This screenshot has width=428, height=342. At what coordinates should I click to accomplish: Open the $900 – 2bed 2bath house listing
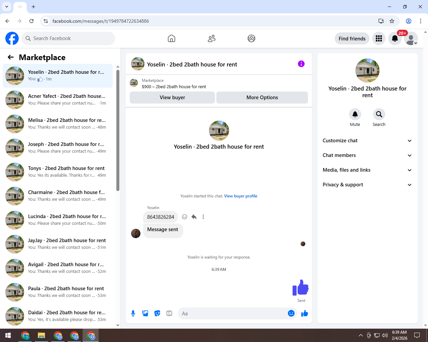174,87
